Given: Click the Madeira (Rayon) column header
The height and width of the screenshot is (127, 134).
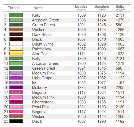Looking at the screenshot, I should point(81,8).
